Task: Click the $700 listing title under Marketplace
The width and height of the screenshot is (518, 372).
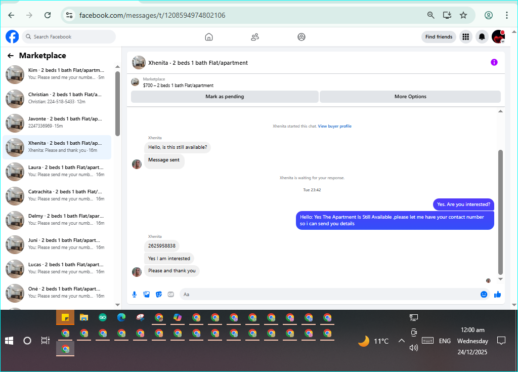Action: (178, 86)
